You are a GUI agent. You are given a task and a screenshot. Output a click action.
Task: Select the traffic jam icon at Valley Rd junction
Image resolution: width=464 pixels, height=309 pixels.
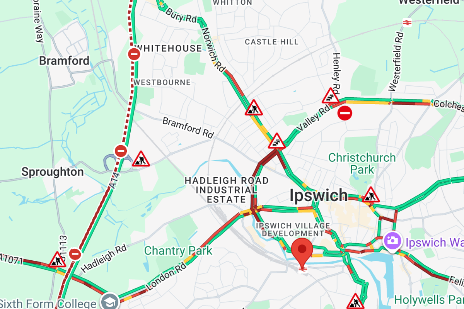click(277, 141)
